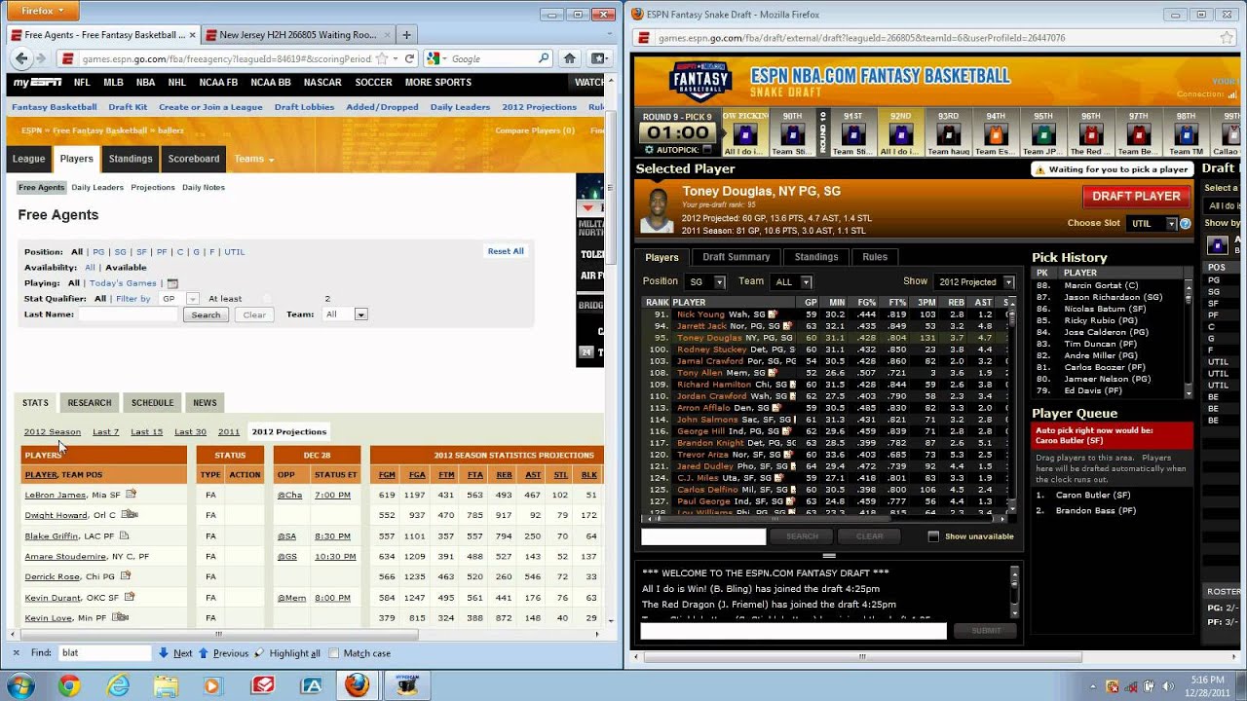The width and height of the screenshot is (1247, 701).
Task: Open the Position SG dropdown in draft
Action: [x=705, y=281]
